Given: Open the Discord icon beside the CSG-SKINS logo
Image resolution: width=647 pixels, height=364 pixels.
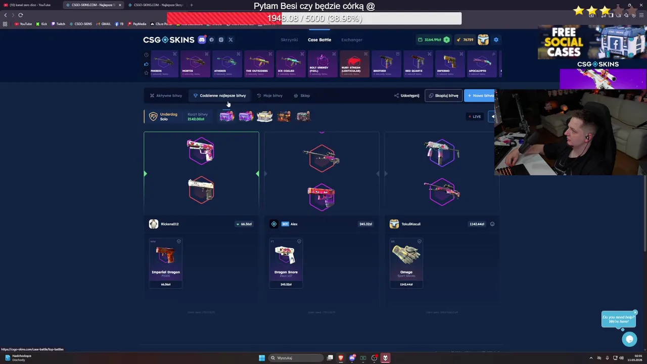Looking at the screenshot, I should tap(202, 39).
